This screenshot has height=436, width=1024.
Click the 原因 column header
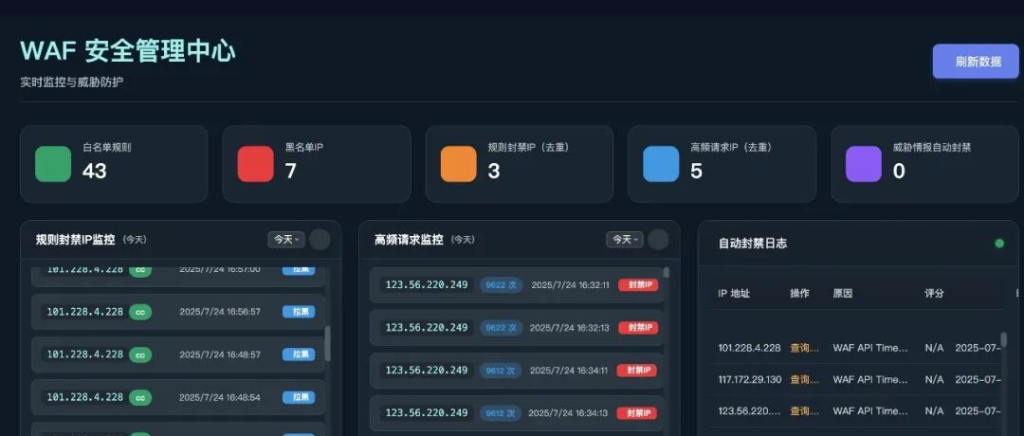pos(843,294)
